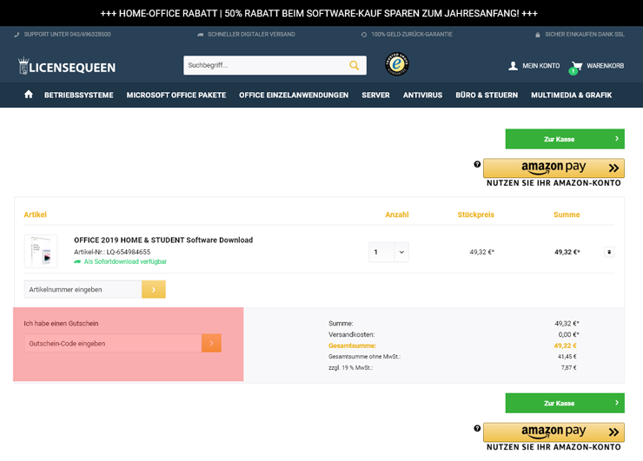The image size is (643, 461).
Task: Focus the Suchbegriff search field
Action: click(266, 65)
